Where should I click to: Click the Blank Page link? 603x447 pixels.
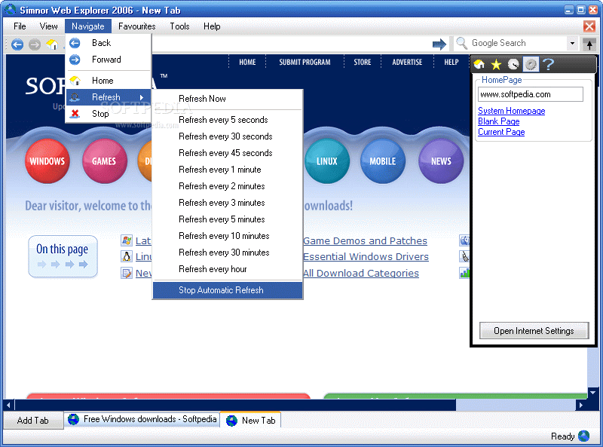pyautogui.click(x=499, y=121)
